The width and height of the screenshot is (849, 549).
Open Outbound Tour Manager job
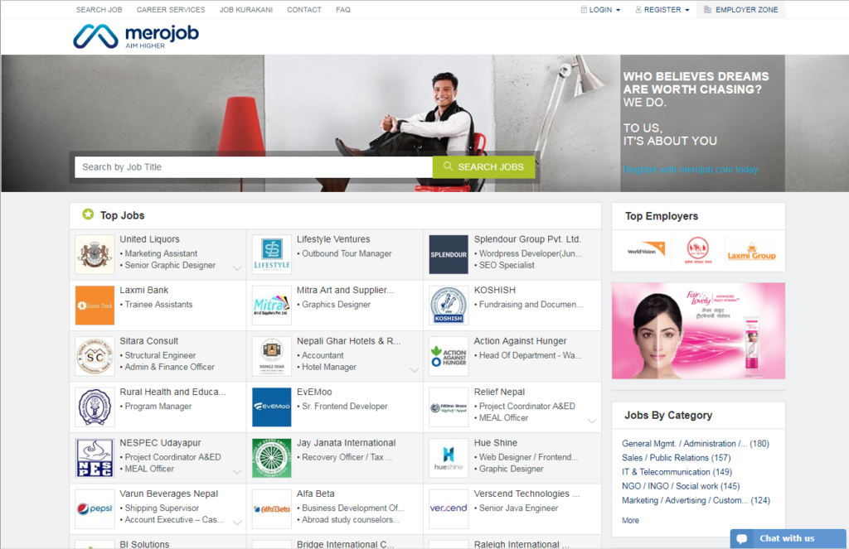pos(347,253)
